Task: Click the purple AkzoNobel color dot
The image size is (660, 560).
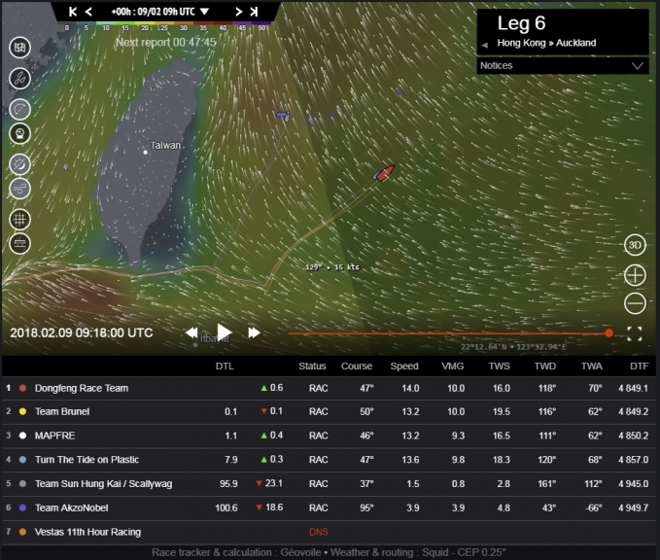Action: (x=22, y=507)
